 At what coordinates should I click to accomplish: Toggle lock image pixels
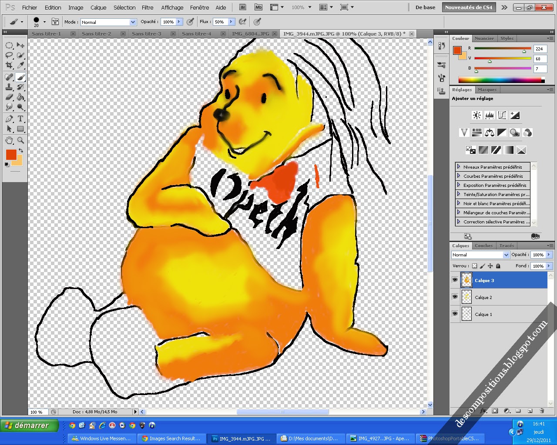(x=483, y=266)
